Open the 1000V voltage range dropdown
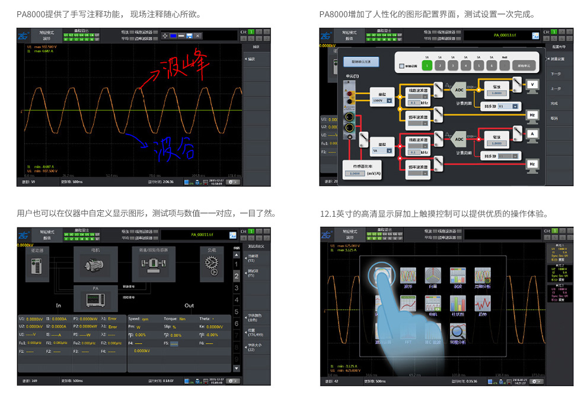587x401 pixels. [x=382, y=100]
